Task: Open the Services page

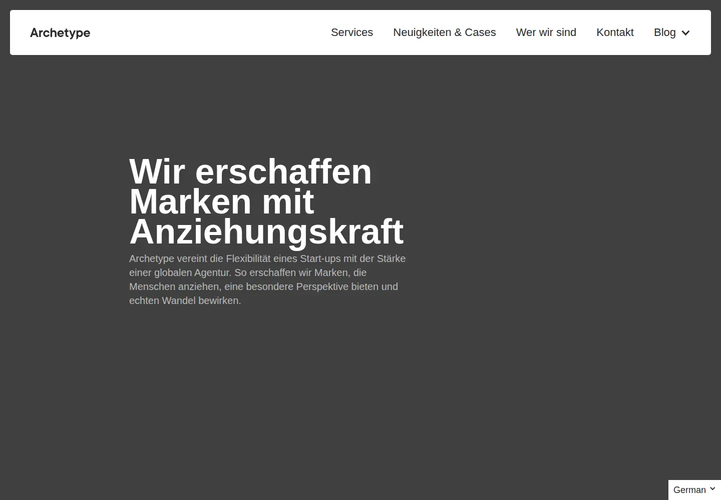Action: point(352,32)
